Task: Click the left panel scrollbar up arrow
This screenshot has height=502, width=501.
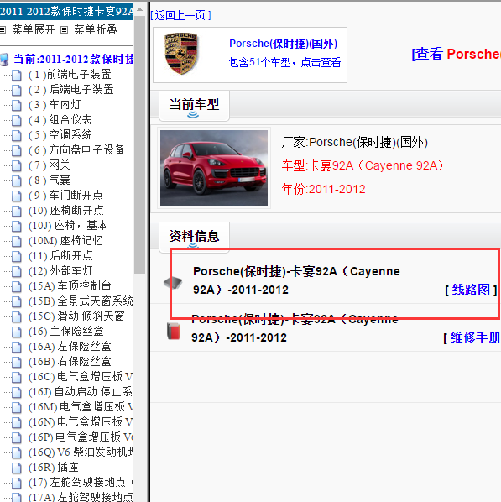Action: (x=139, y=10)
